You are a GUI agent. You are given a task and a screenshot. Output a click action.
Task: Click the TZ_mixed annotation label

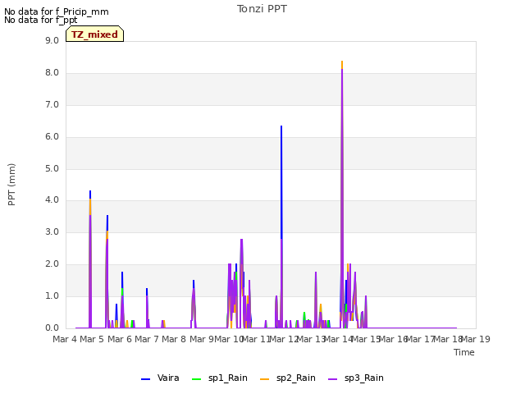tap(95, 34)
